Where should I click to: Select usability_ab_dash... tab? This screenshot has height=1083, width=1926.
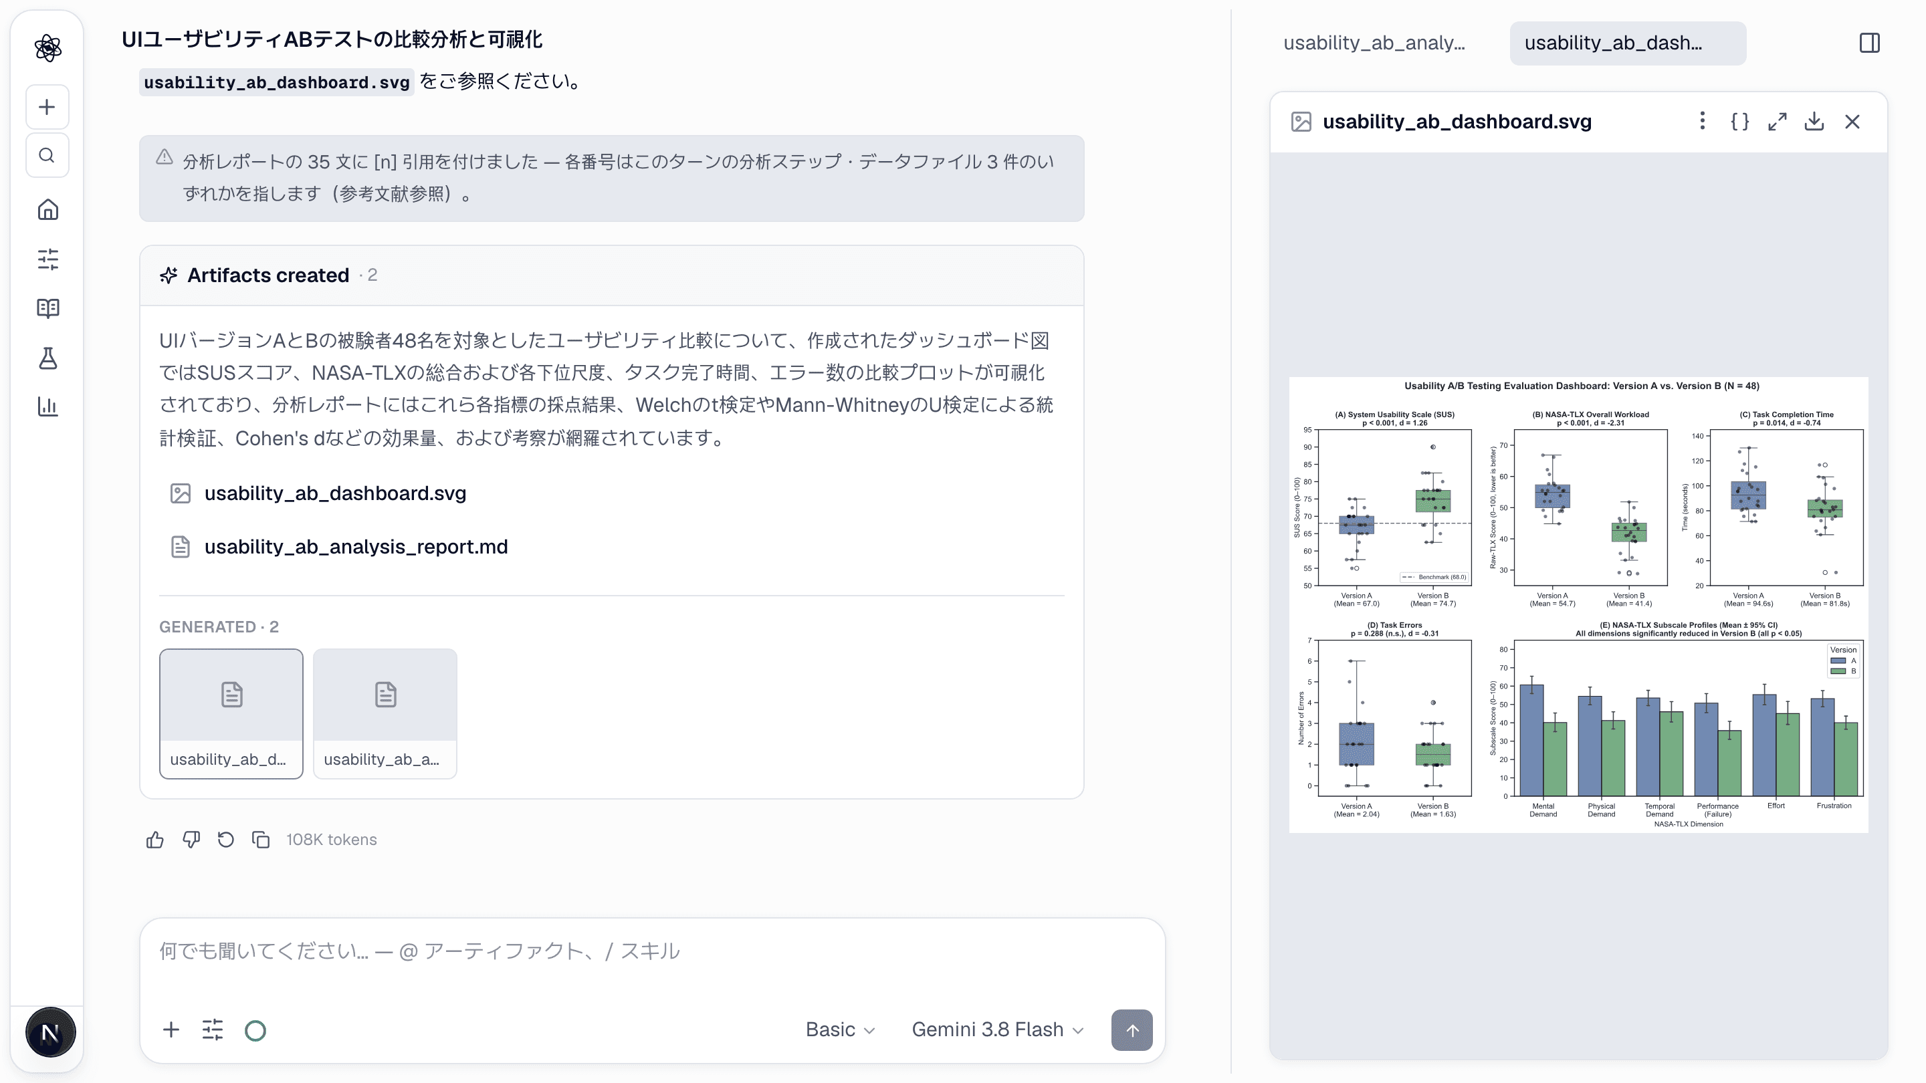tap(1627, 43)
